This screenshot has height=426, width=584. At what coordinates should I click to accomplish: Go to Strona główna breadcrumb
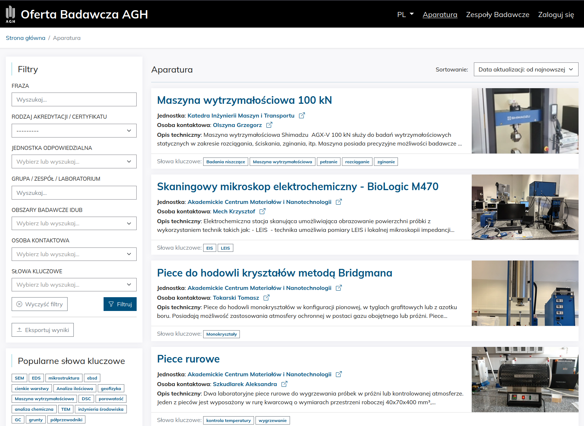[x=25, y=38]
